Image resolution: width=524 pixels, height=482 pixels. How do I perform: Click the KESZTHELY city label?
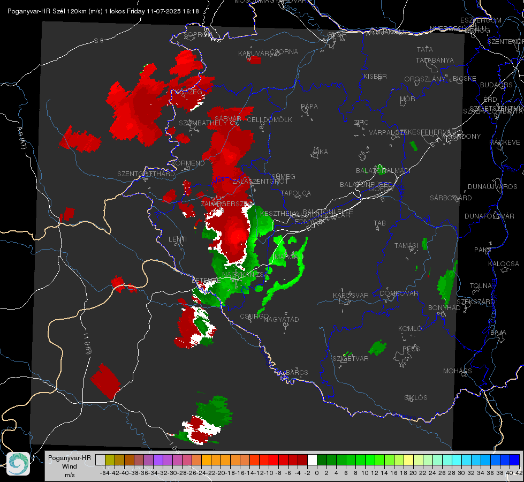coord(279,213)
